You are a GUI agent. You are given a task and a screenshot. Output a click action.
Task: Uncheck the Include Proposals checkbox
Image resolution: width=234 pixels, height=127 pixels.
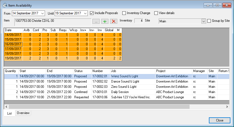tap(92, 13)
